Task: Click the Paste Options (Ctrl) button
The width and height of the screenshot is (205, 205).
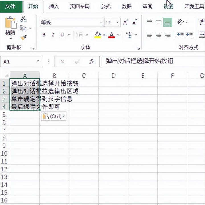Action: [54, 116]
